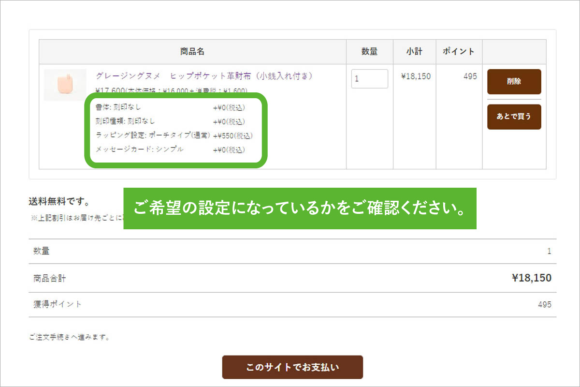Click the 数量 column header

click(369, 52)
